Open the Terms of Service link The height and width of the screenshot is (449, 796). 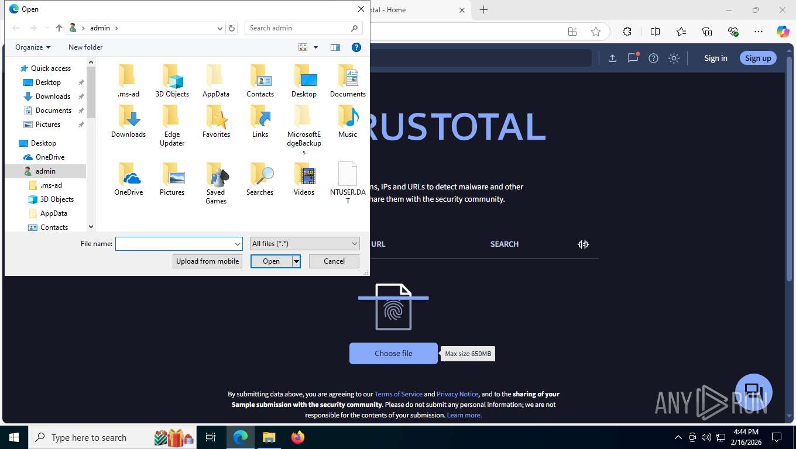tap(398, 394)
